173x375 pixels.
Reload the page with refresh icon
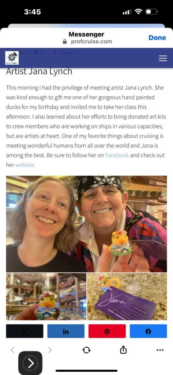tap(86, 350)
